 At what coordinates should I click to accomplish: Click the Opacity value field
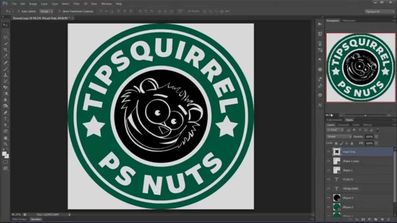(x=369, y=137)
